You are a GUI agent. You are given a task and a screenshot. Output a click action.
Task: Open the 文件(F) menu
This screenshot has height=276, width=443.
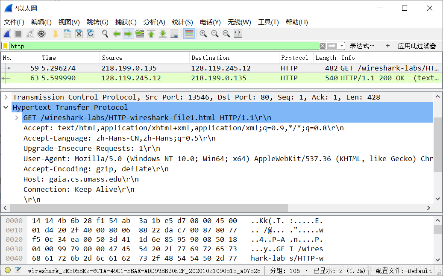click(x=14, y=22)
